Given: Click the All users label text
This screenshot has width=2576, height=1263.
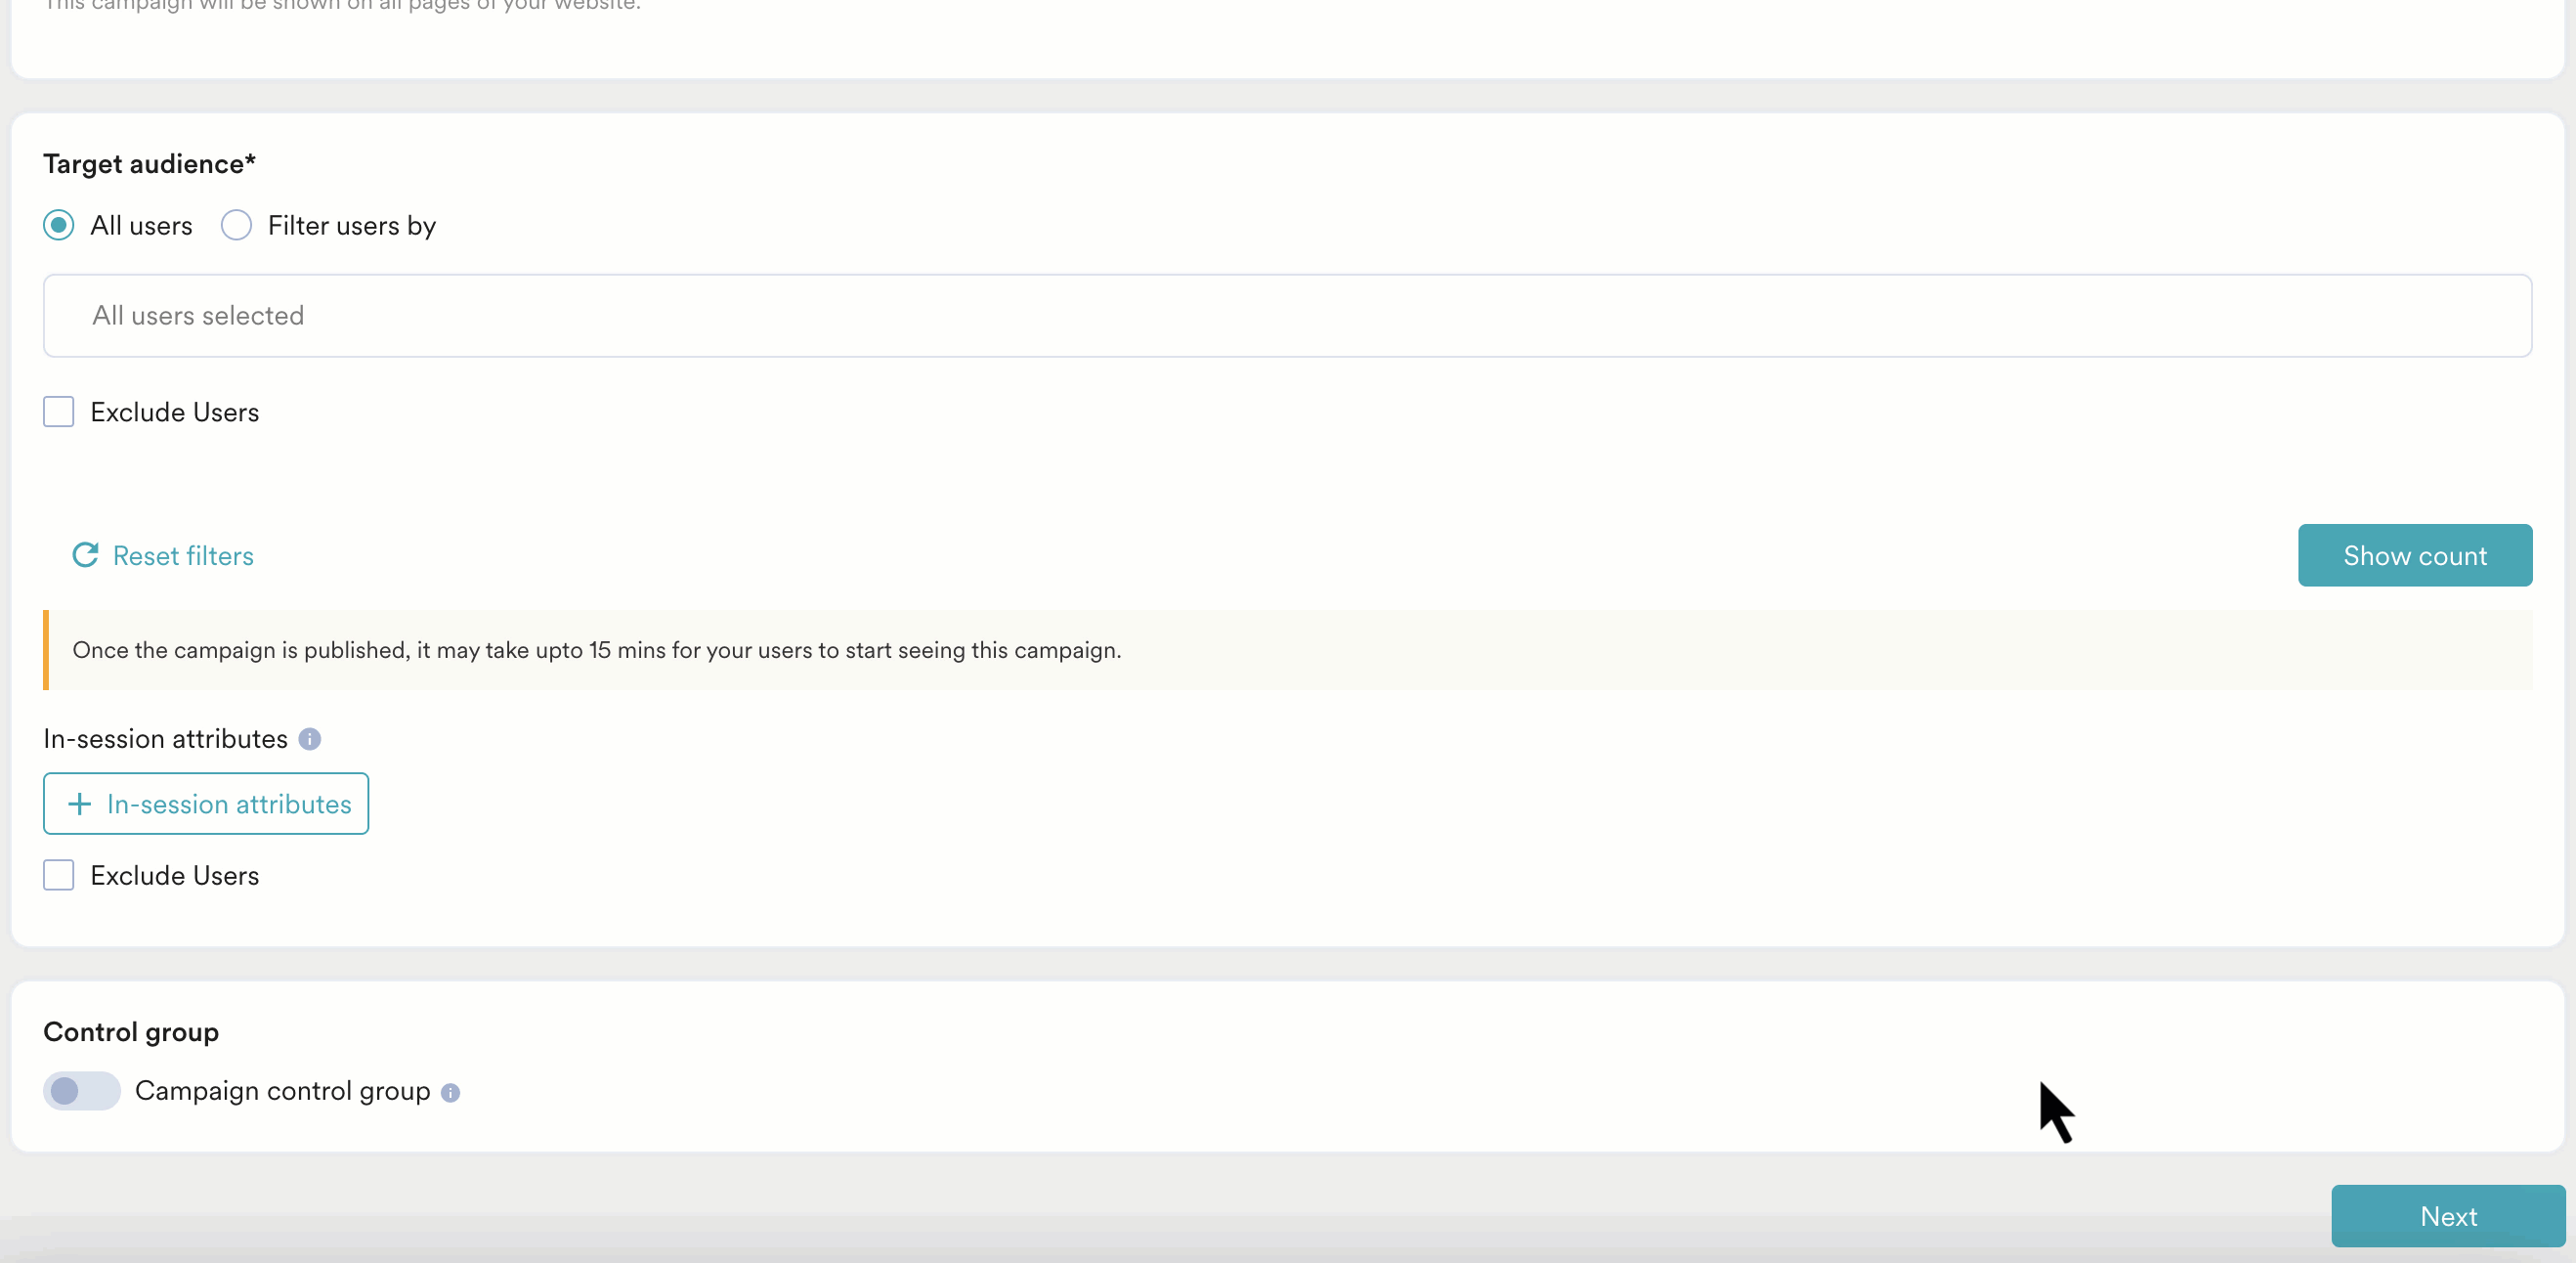Looking at the screenshot, I should pyautogui.click(x=141, y=226).
